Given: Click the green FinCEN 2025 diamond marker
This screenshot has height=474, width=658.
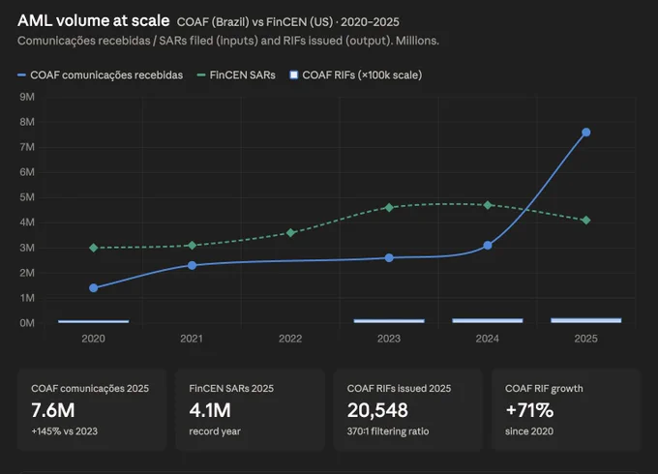Looking at the screenshot, I should 586,221.
